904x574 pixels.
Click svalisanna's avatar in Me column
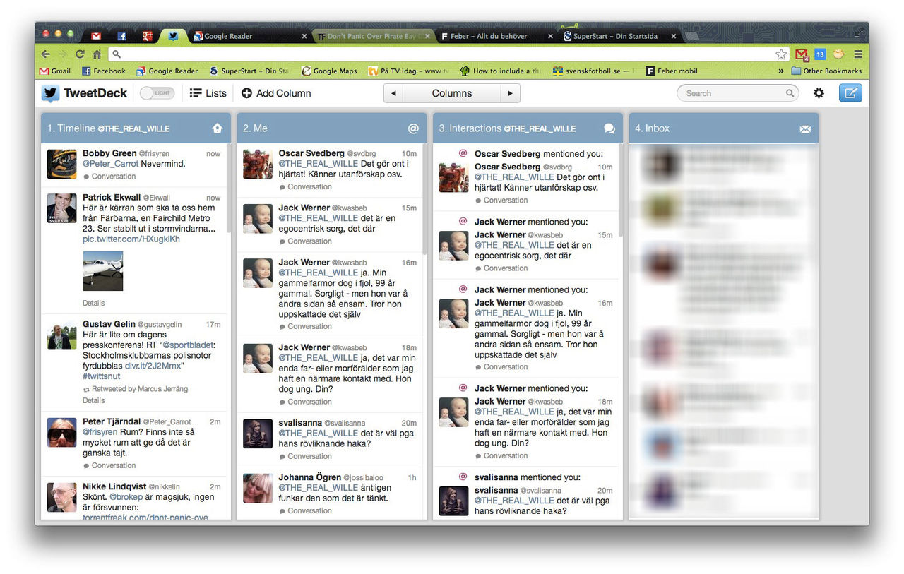pos(258,434)
